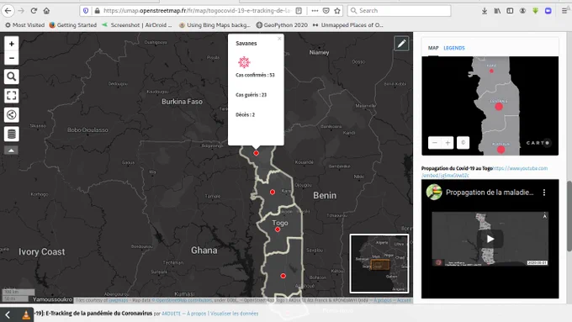This screenshot has width=572, height=322.
Task: Click the overview minimap
Action: point(379,263)
